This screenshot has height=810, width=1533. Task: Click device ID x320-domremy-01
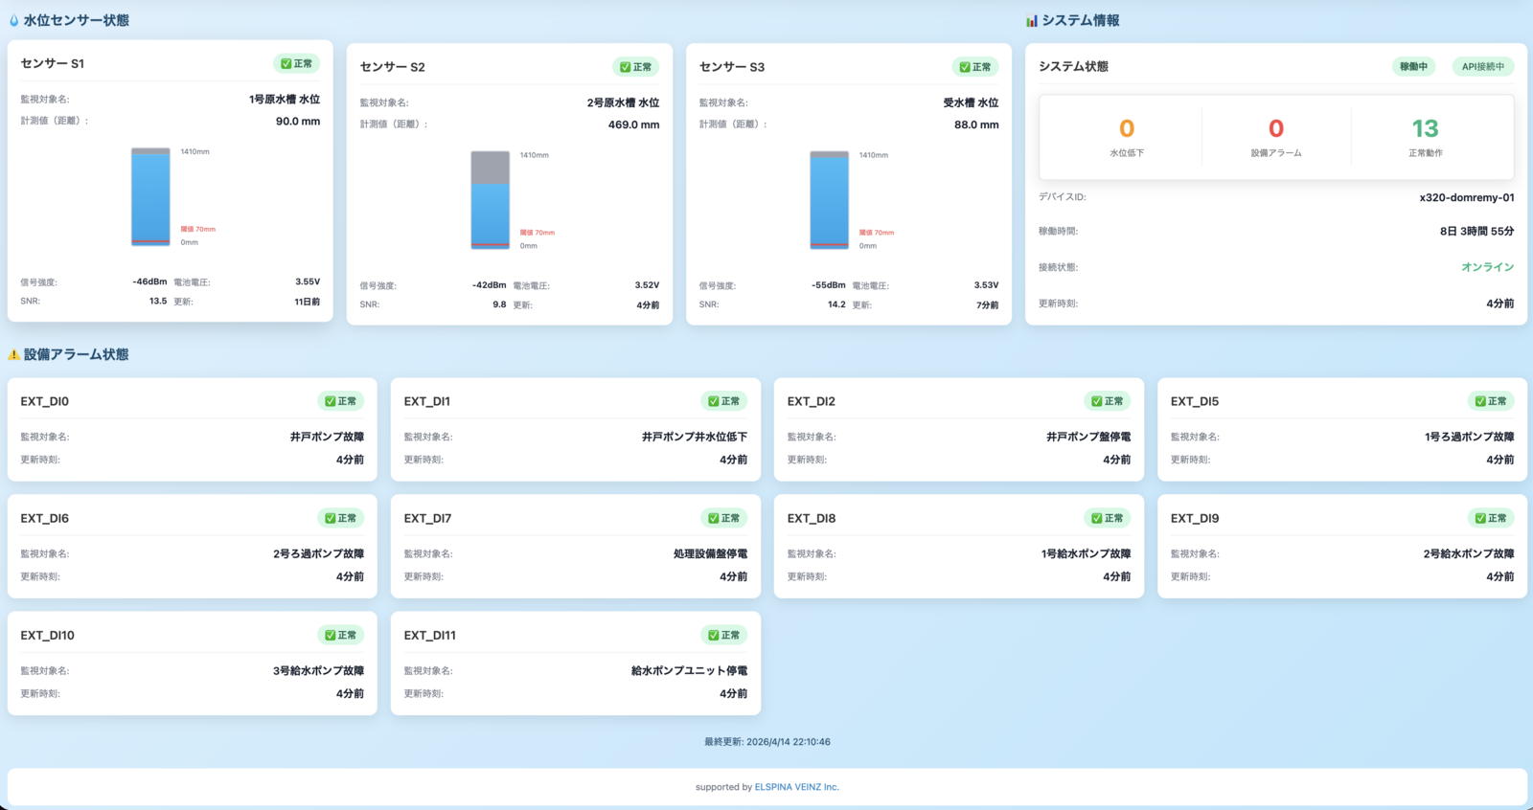(1467, 197)
